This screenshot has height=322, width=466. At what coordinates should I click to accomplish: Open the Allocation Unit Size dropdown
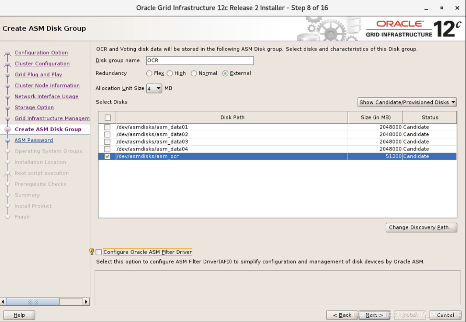154,88
